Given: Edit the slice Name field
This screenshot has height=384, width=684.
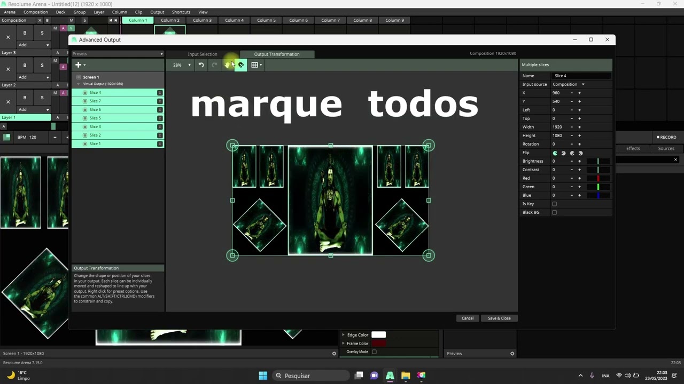Looking at the screenshot, I should click(581, 76).
